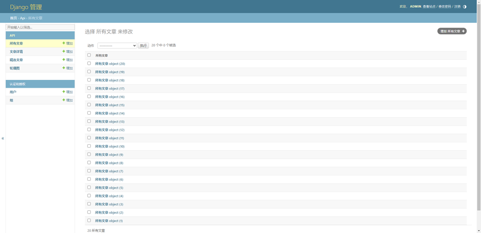The height and width of the screenshot is (233, 481).
Task: Check the box for object (5)
Action: 89,187
